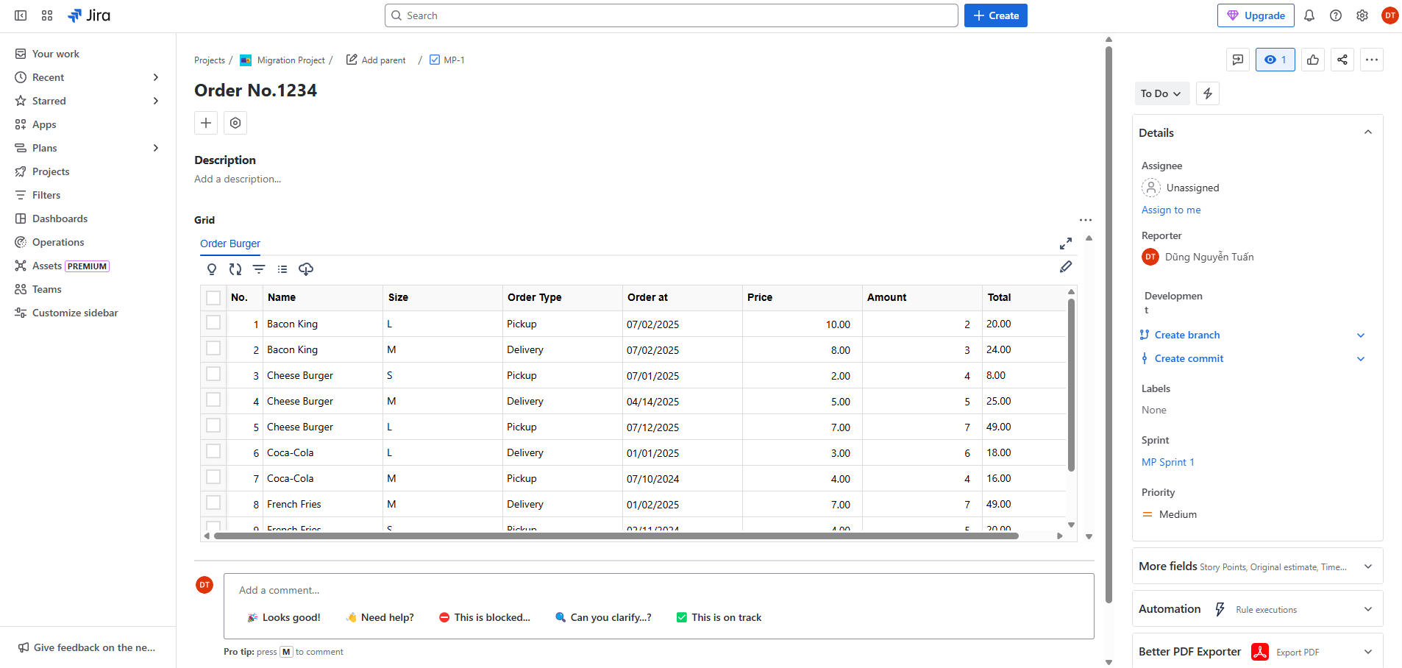Click the share issue icon
1402x668 pixels.
pyautogui.click(x=1342, y=60)
